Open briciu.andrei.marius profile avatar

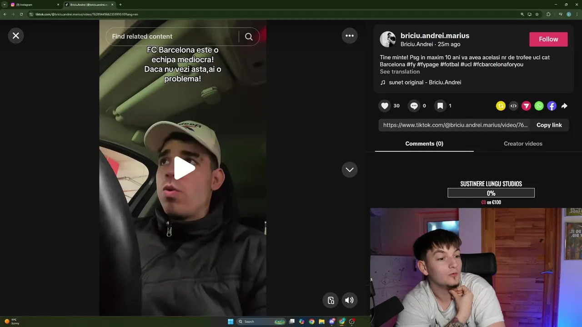pos(388,40)
